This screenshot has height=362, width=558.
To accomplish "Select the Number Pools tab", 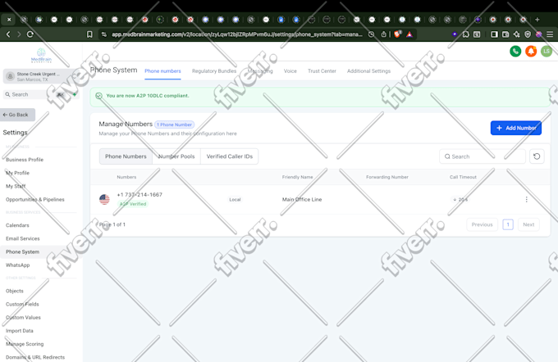I will coord(176,156).
